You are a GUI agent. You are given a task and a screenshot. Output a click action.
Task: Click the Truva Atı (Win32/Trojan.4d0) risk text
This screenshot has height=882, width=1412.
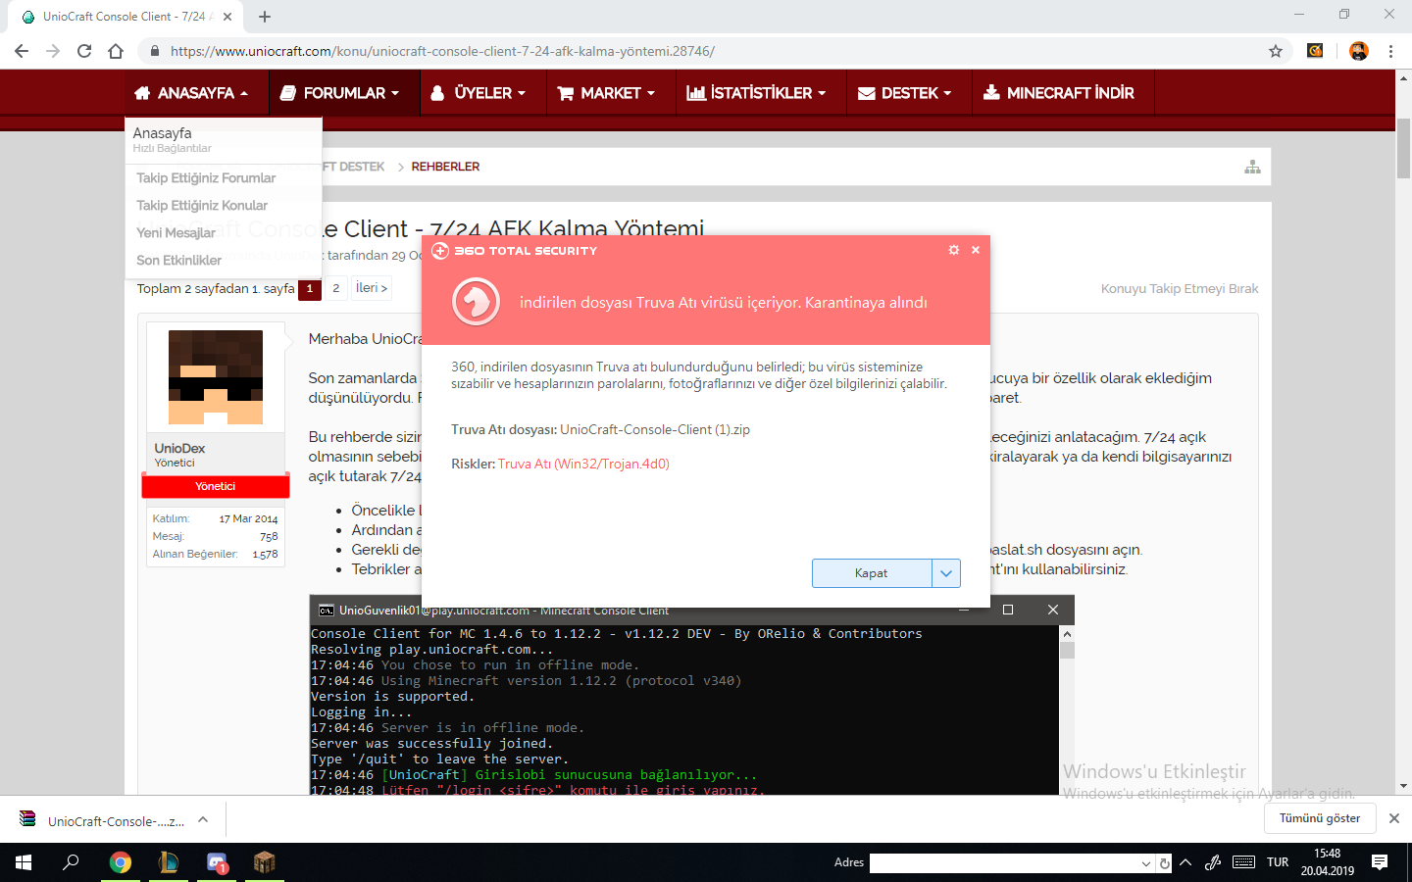point(583,464)
